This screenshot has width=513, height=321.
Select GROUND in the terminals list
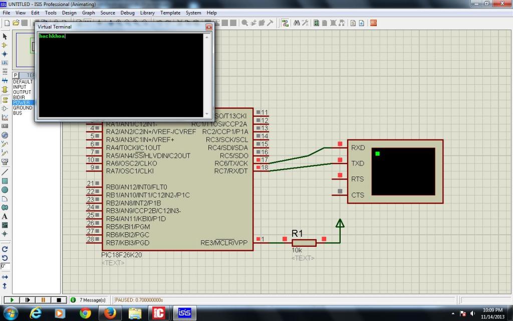[23, 108]
